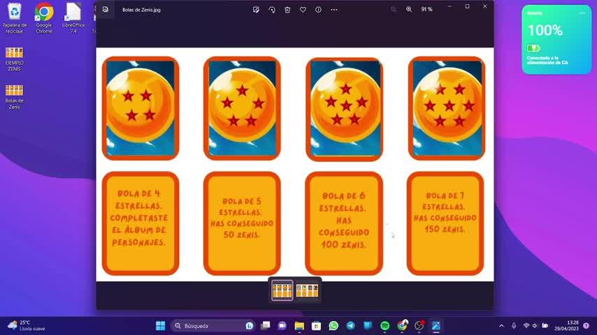Open Microsoft Store from taskbar
Viewport: 597px width, 335px height.
coord(316,326)
